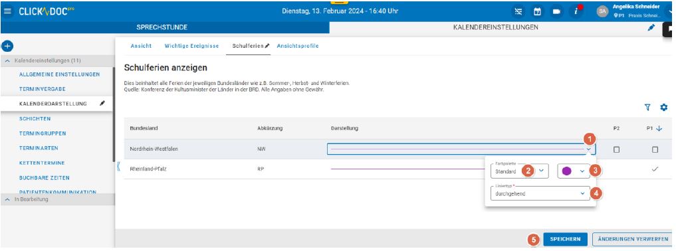Viewport: 676px width, 251px height.
Task: Open KETTENTERMINE in sidebar
Action: [42, 163]
